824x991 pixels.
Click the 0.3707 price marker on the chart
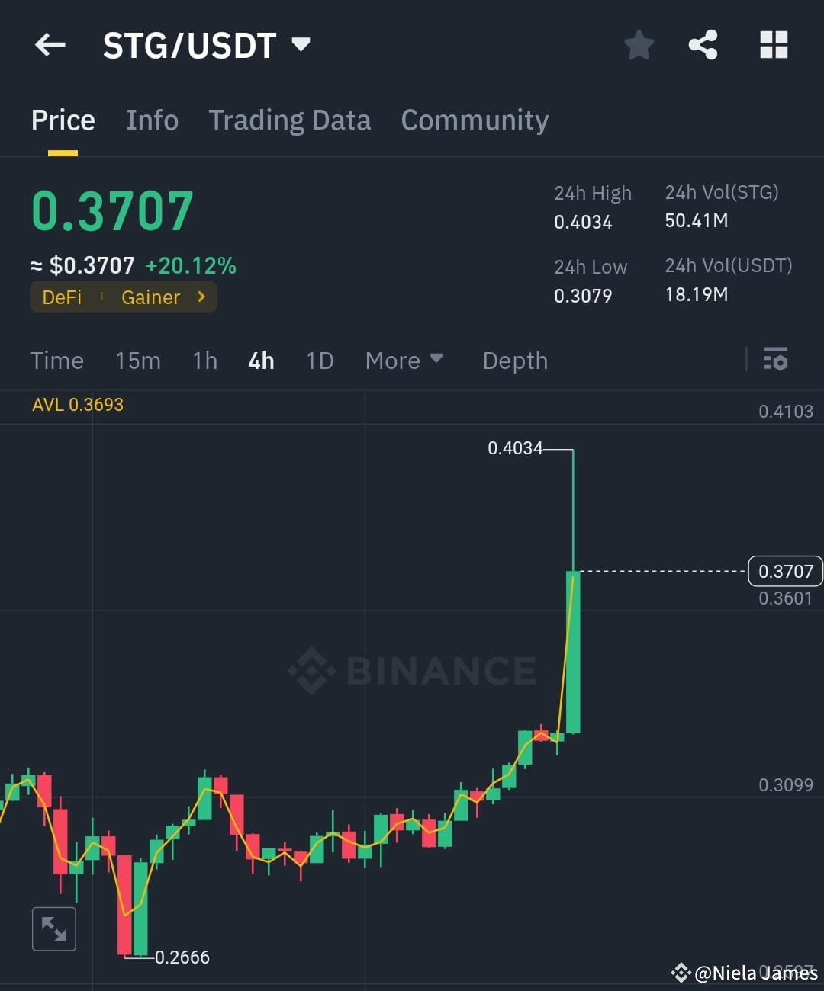784,571
